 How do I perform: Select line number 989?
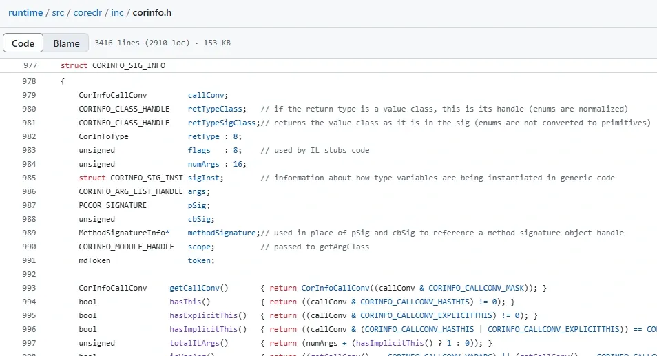pos(30,233)
